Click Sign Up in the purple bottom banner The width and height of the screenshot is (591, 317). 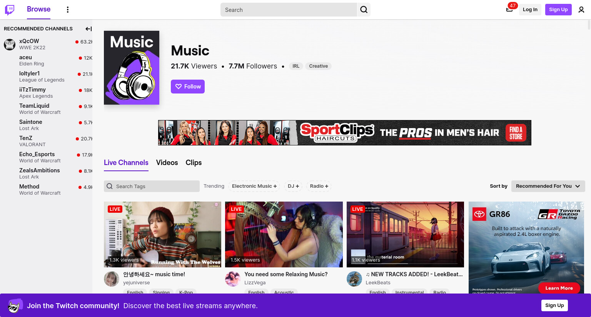[x=554, y=305]
